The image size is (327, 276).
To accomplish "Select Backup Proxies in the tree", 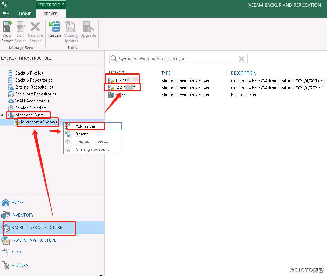I will tap(29, 73).
